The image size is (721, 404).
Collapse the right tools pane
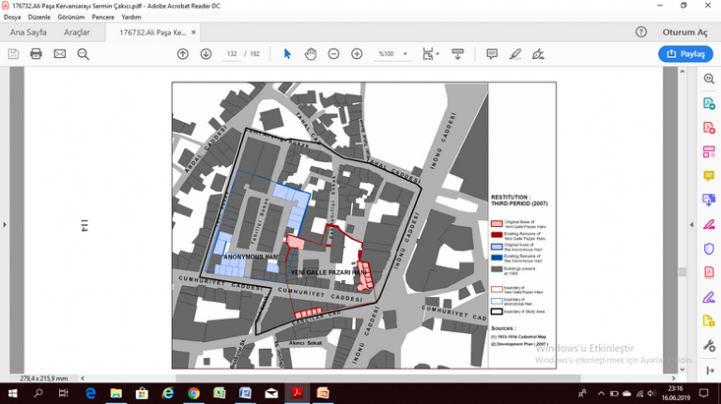(x=692, y=225)
